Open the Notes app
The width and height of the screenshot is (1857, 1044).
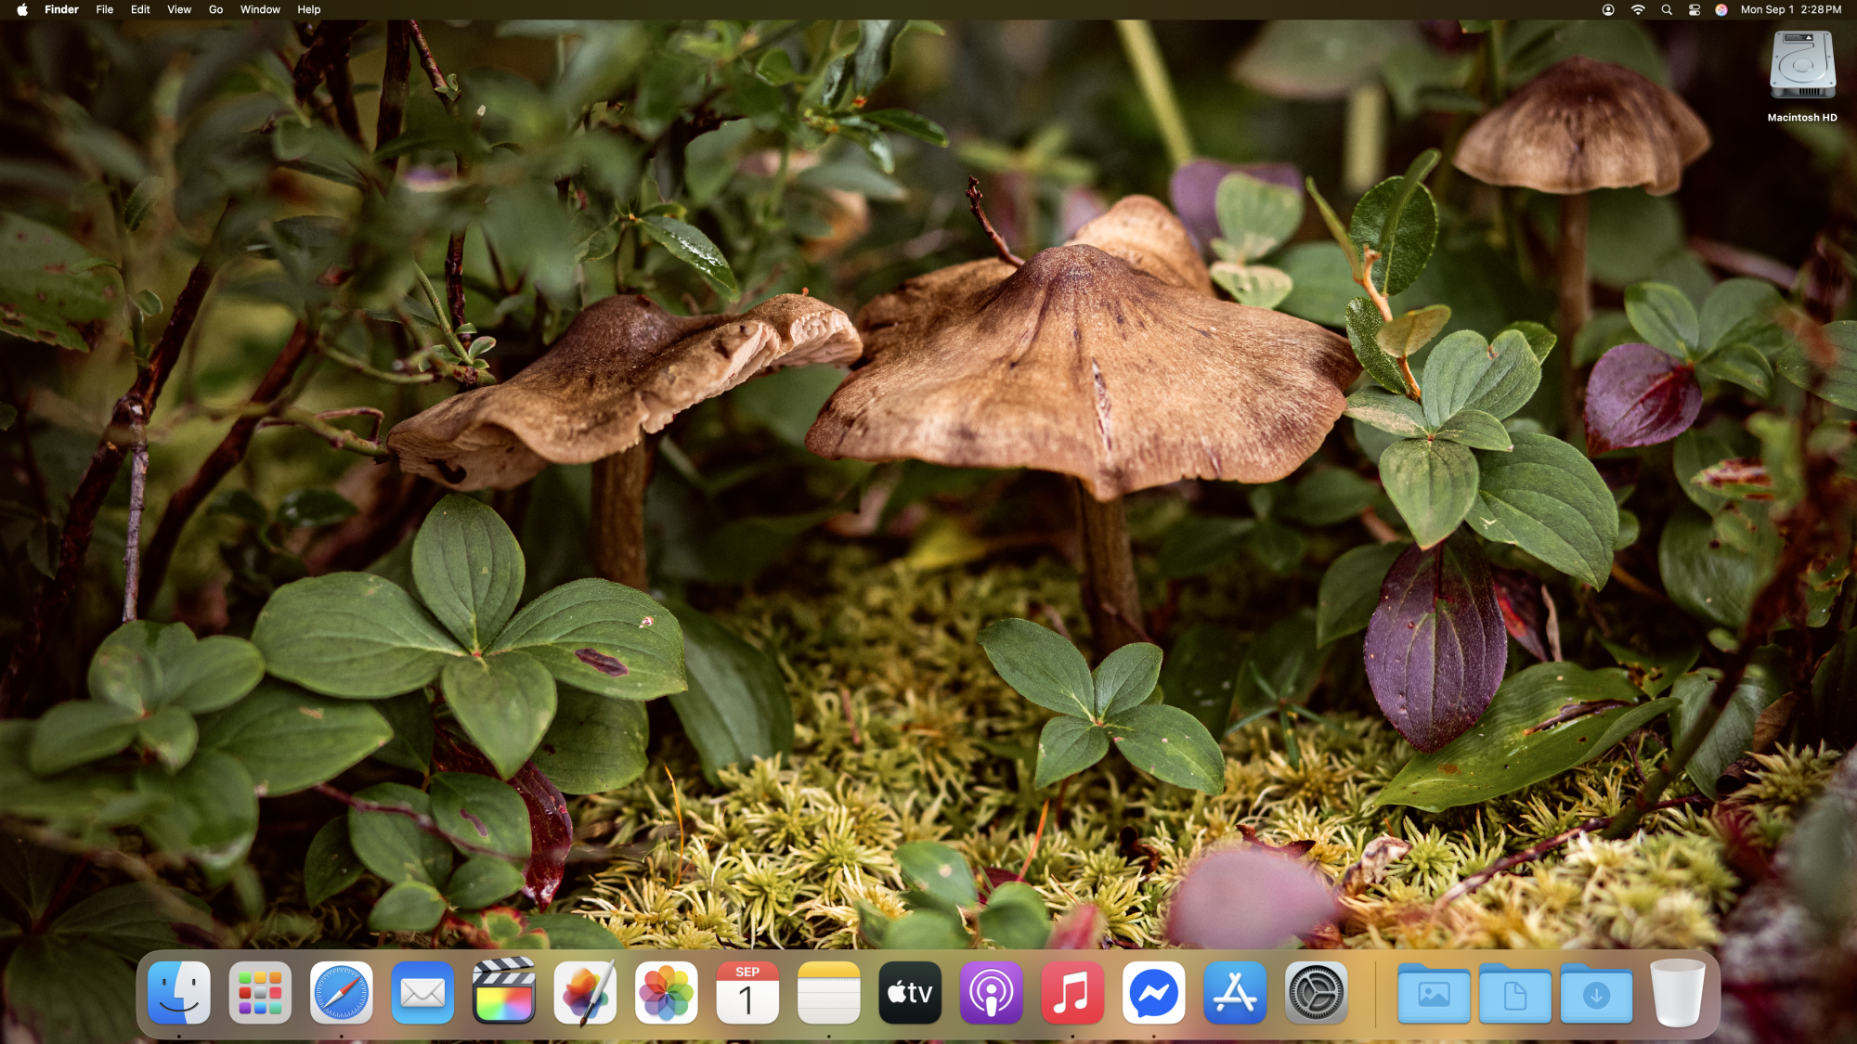[x=829, y=992]
